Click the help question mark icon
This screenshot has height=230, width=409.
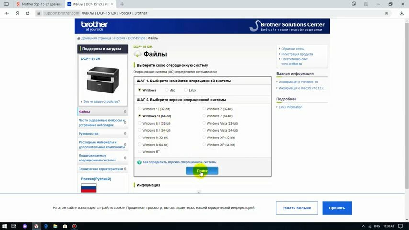[x=139, y=162]
